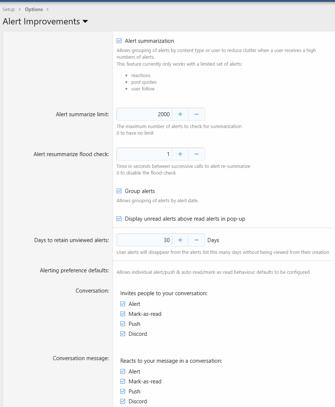This screenshot has width=335, height=407.
Task: Disable the Alert summarization checkbox
Action: click(x=119, y=41)
